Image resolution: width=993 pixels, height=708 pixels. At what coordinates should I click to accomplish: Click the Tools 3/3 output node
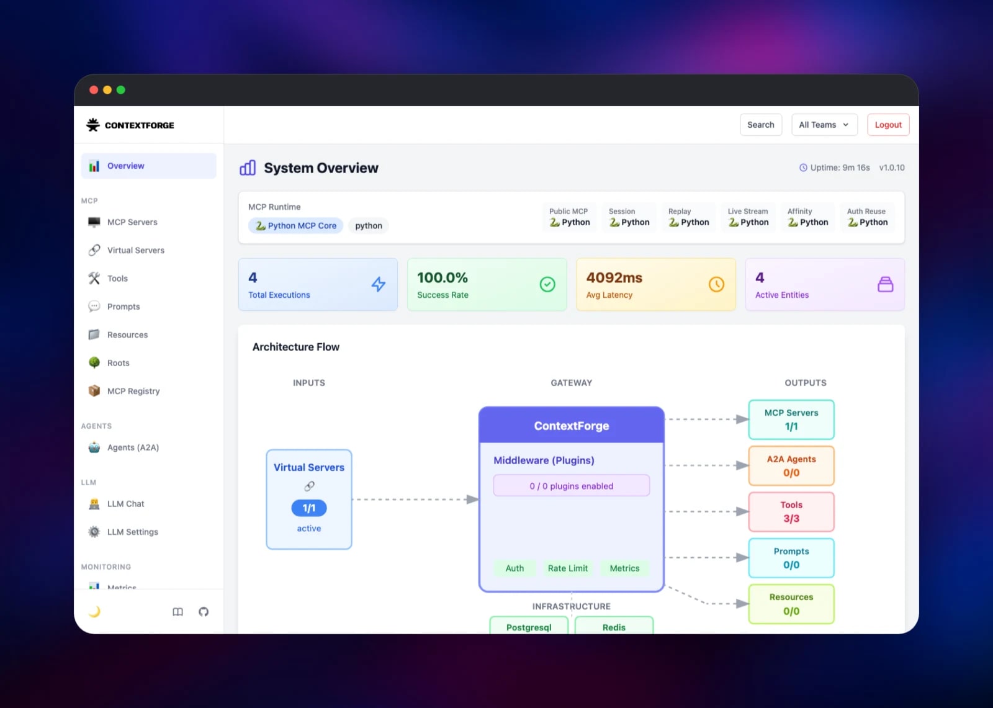pyautogui.click(x=791, y=512)
